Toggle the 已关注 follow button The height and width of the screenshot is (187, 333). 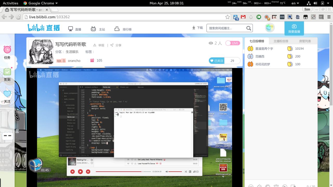217,61
